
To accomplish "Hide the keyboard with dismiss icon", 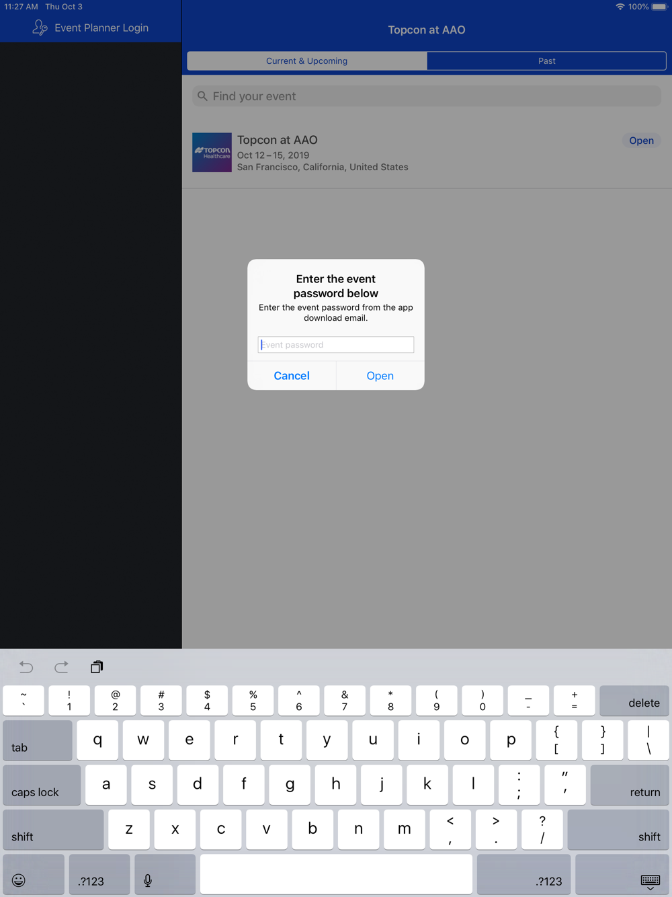I will coord(622,875).
